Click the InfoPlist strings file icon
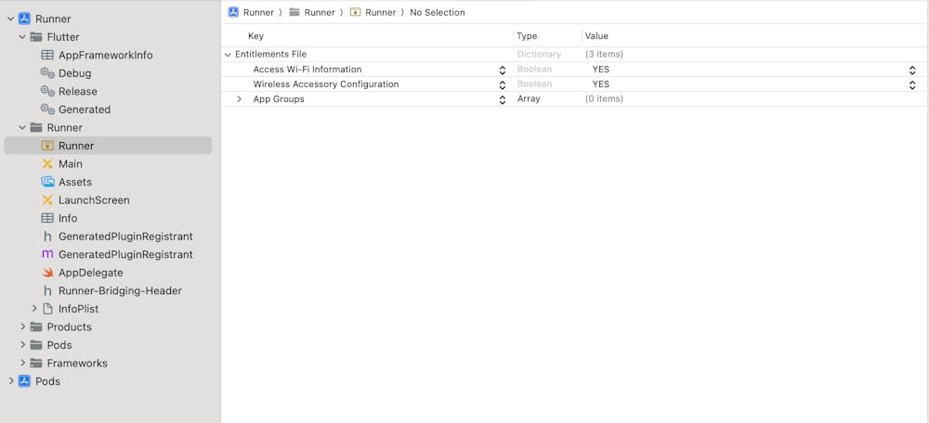This screenshot has height=423, width=929. tap(48, 309)
